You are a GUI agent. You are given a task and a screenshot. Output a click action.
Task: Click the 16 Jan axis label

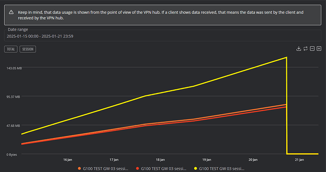[68, 160]
